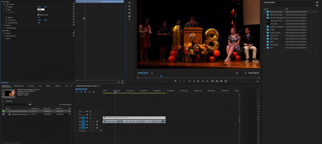Toggle Linked Selection in Timeline

85,92
